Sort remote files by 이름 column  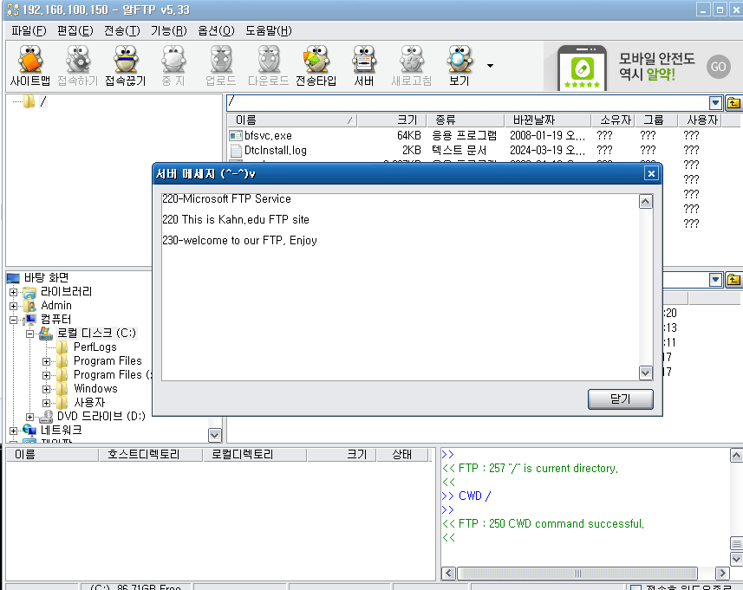292,120
